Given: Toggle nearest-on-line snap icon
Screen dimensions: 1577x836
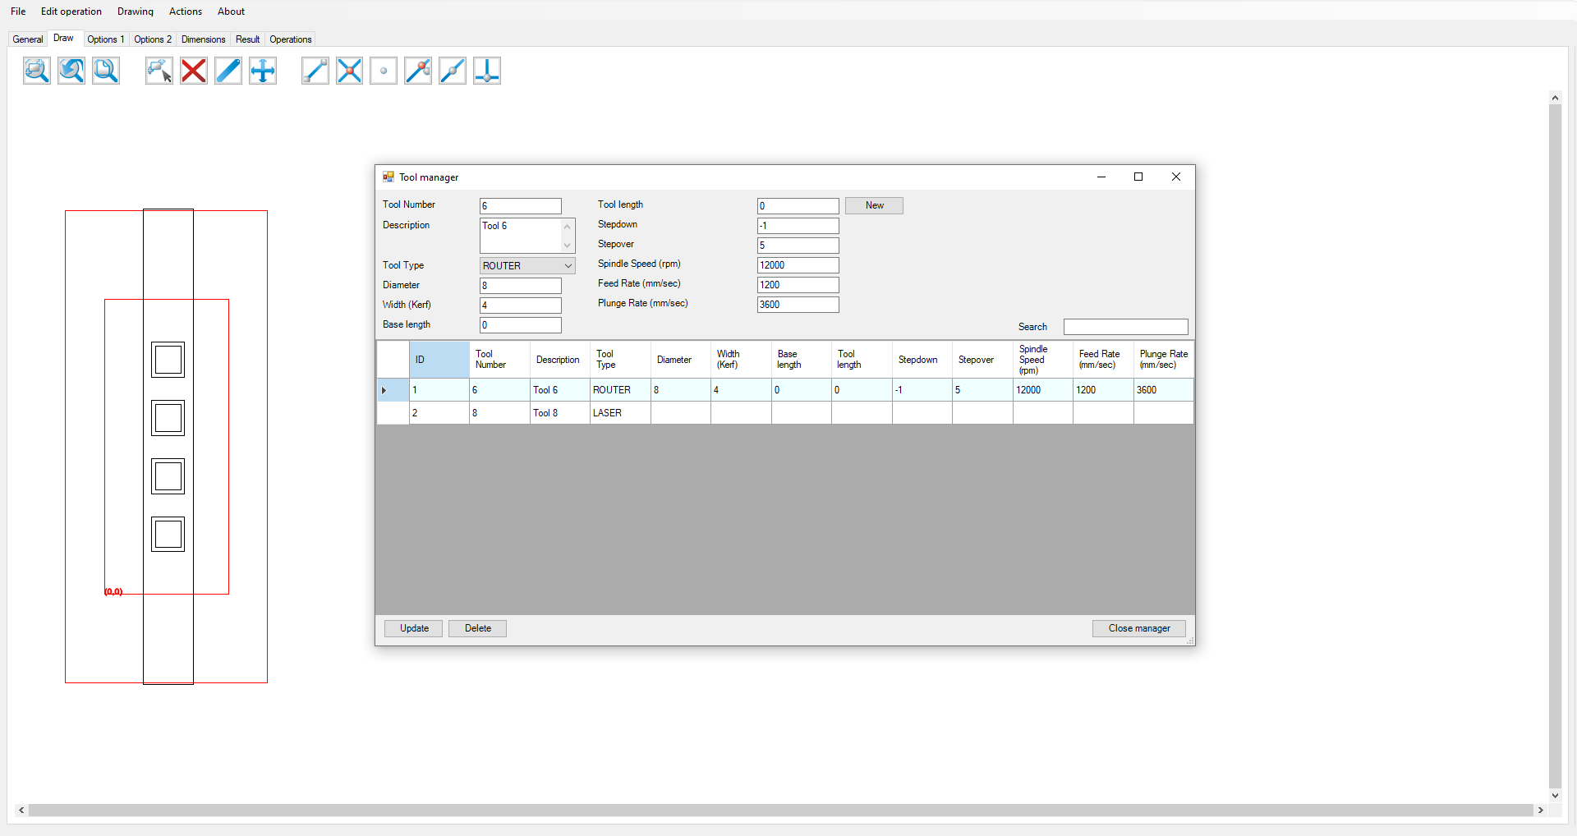Looking at the screenshot, I should point(418,71).
